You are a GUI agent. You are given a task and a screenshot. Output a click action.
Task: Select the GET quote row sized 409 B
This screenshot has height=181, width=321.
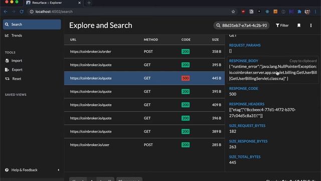tap(144, 105)
